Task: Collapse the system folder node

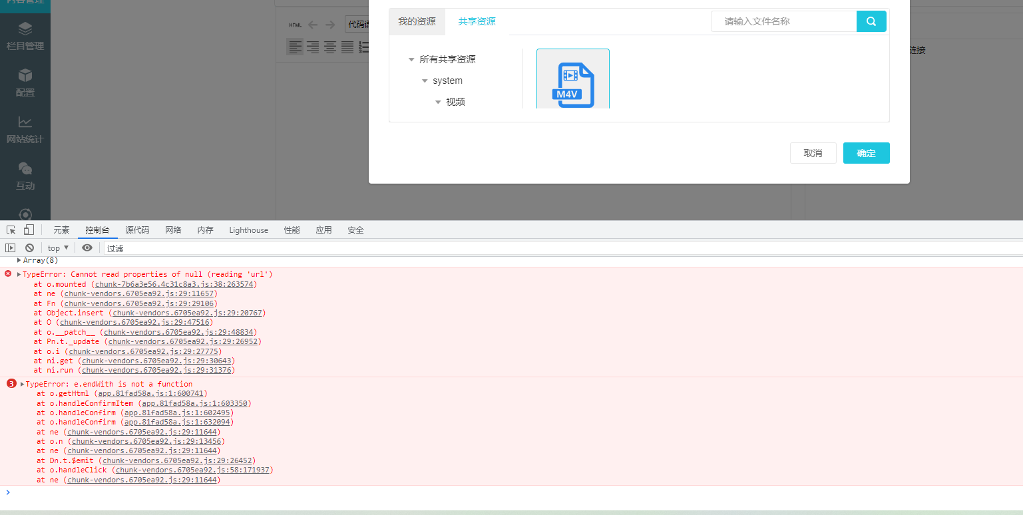Action: coord(425,81)
